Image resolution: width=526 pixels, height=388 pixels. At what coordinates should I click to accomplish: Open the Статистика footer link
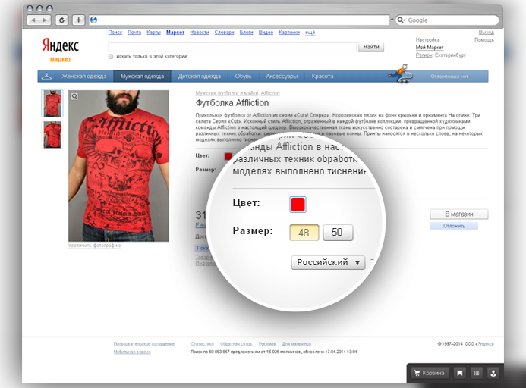click(202, 344)
